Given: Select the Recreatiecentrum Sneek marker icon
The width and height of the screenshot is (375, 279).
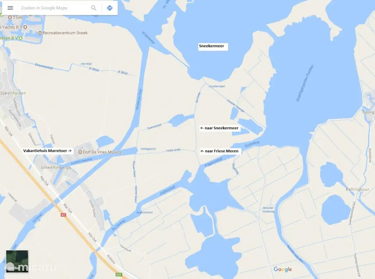Looking at the screenshot, I should click(40, 33).
